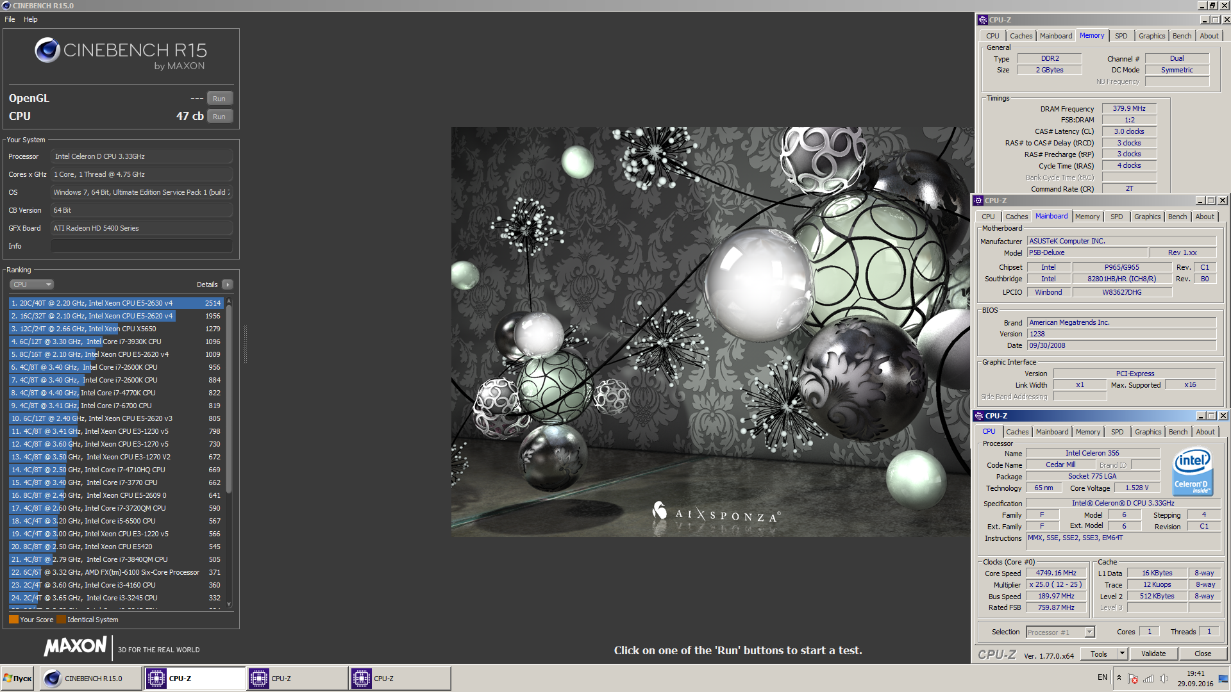Expand ranking Details arrow

(x=228, y=284)
